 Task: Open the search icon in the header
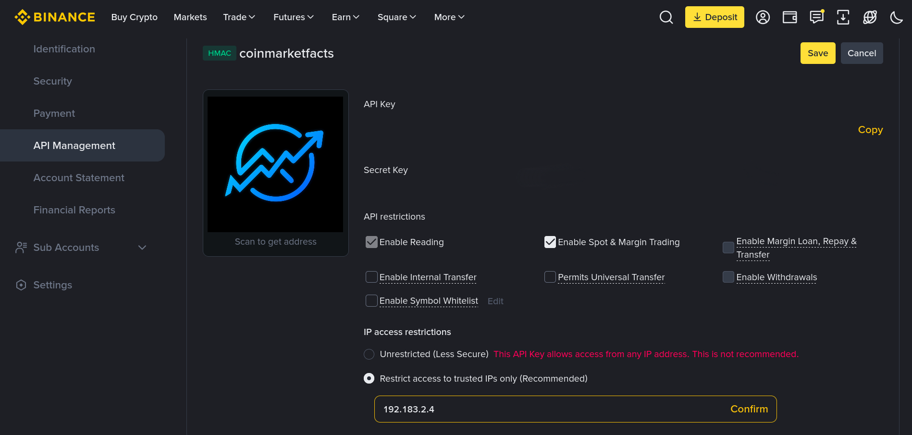click(x=666, y=17)
